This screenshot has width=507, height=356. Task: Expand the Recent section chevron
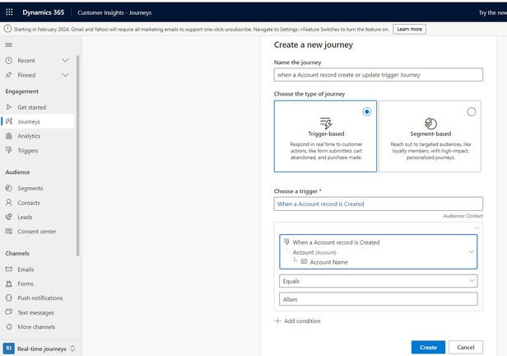pos(65,60)
